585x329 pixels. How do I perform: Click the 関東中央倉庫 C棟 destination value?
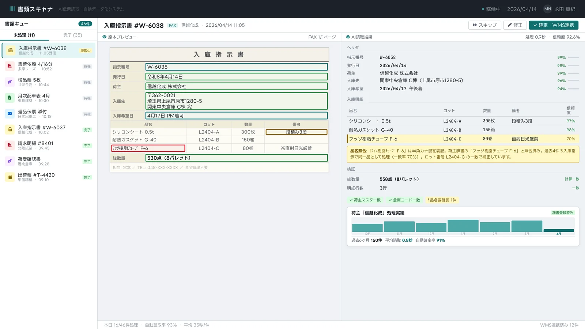click(421, 80)
